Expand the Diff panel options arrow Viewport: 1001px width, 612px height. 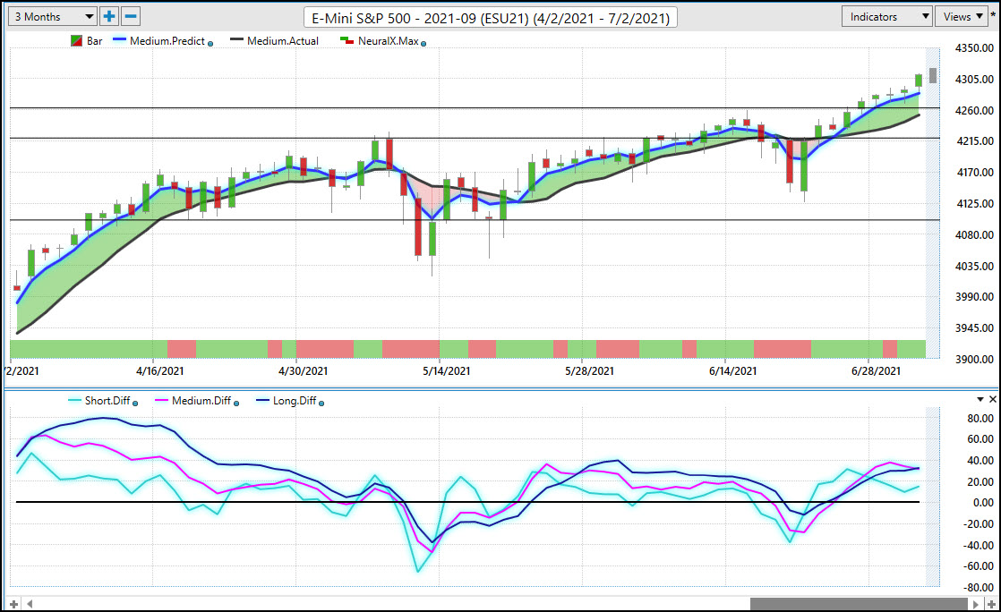pyautogui.click(x=980, y=399)
